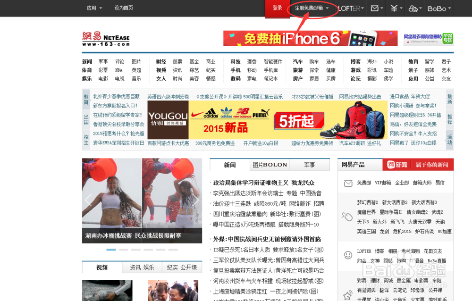Open headline 外媒:中国抗战阅兵史无前例邀请外国首脑
Screen dimensions: 472x301
tap(267, 239)
